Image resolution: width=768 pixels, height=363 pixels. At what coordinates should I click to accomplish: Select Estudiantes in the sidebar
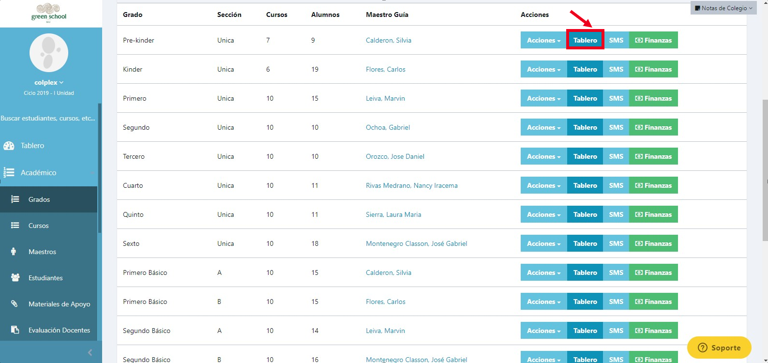click(48, 278)
